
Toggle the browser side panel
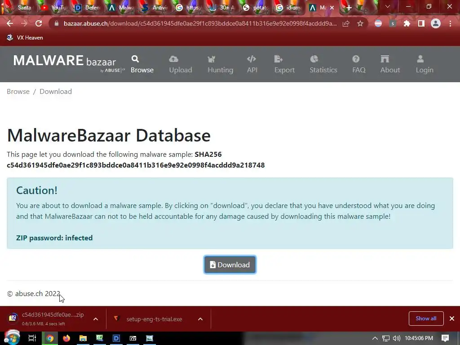click(x=421, y=23)
